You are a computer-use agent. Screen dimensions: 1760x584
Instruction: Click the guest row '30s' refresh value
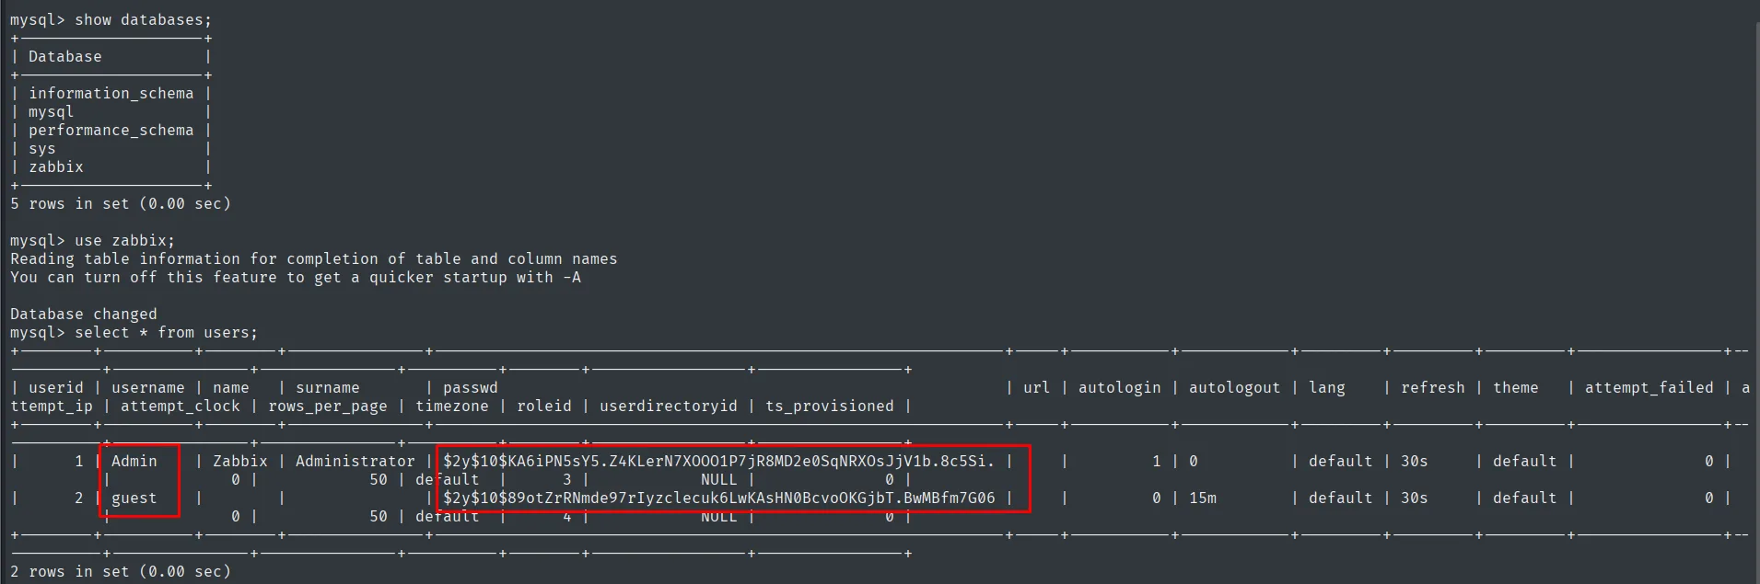[1414, 498]
